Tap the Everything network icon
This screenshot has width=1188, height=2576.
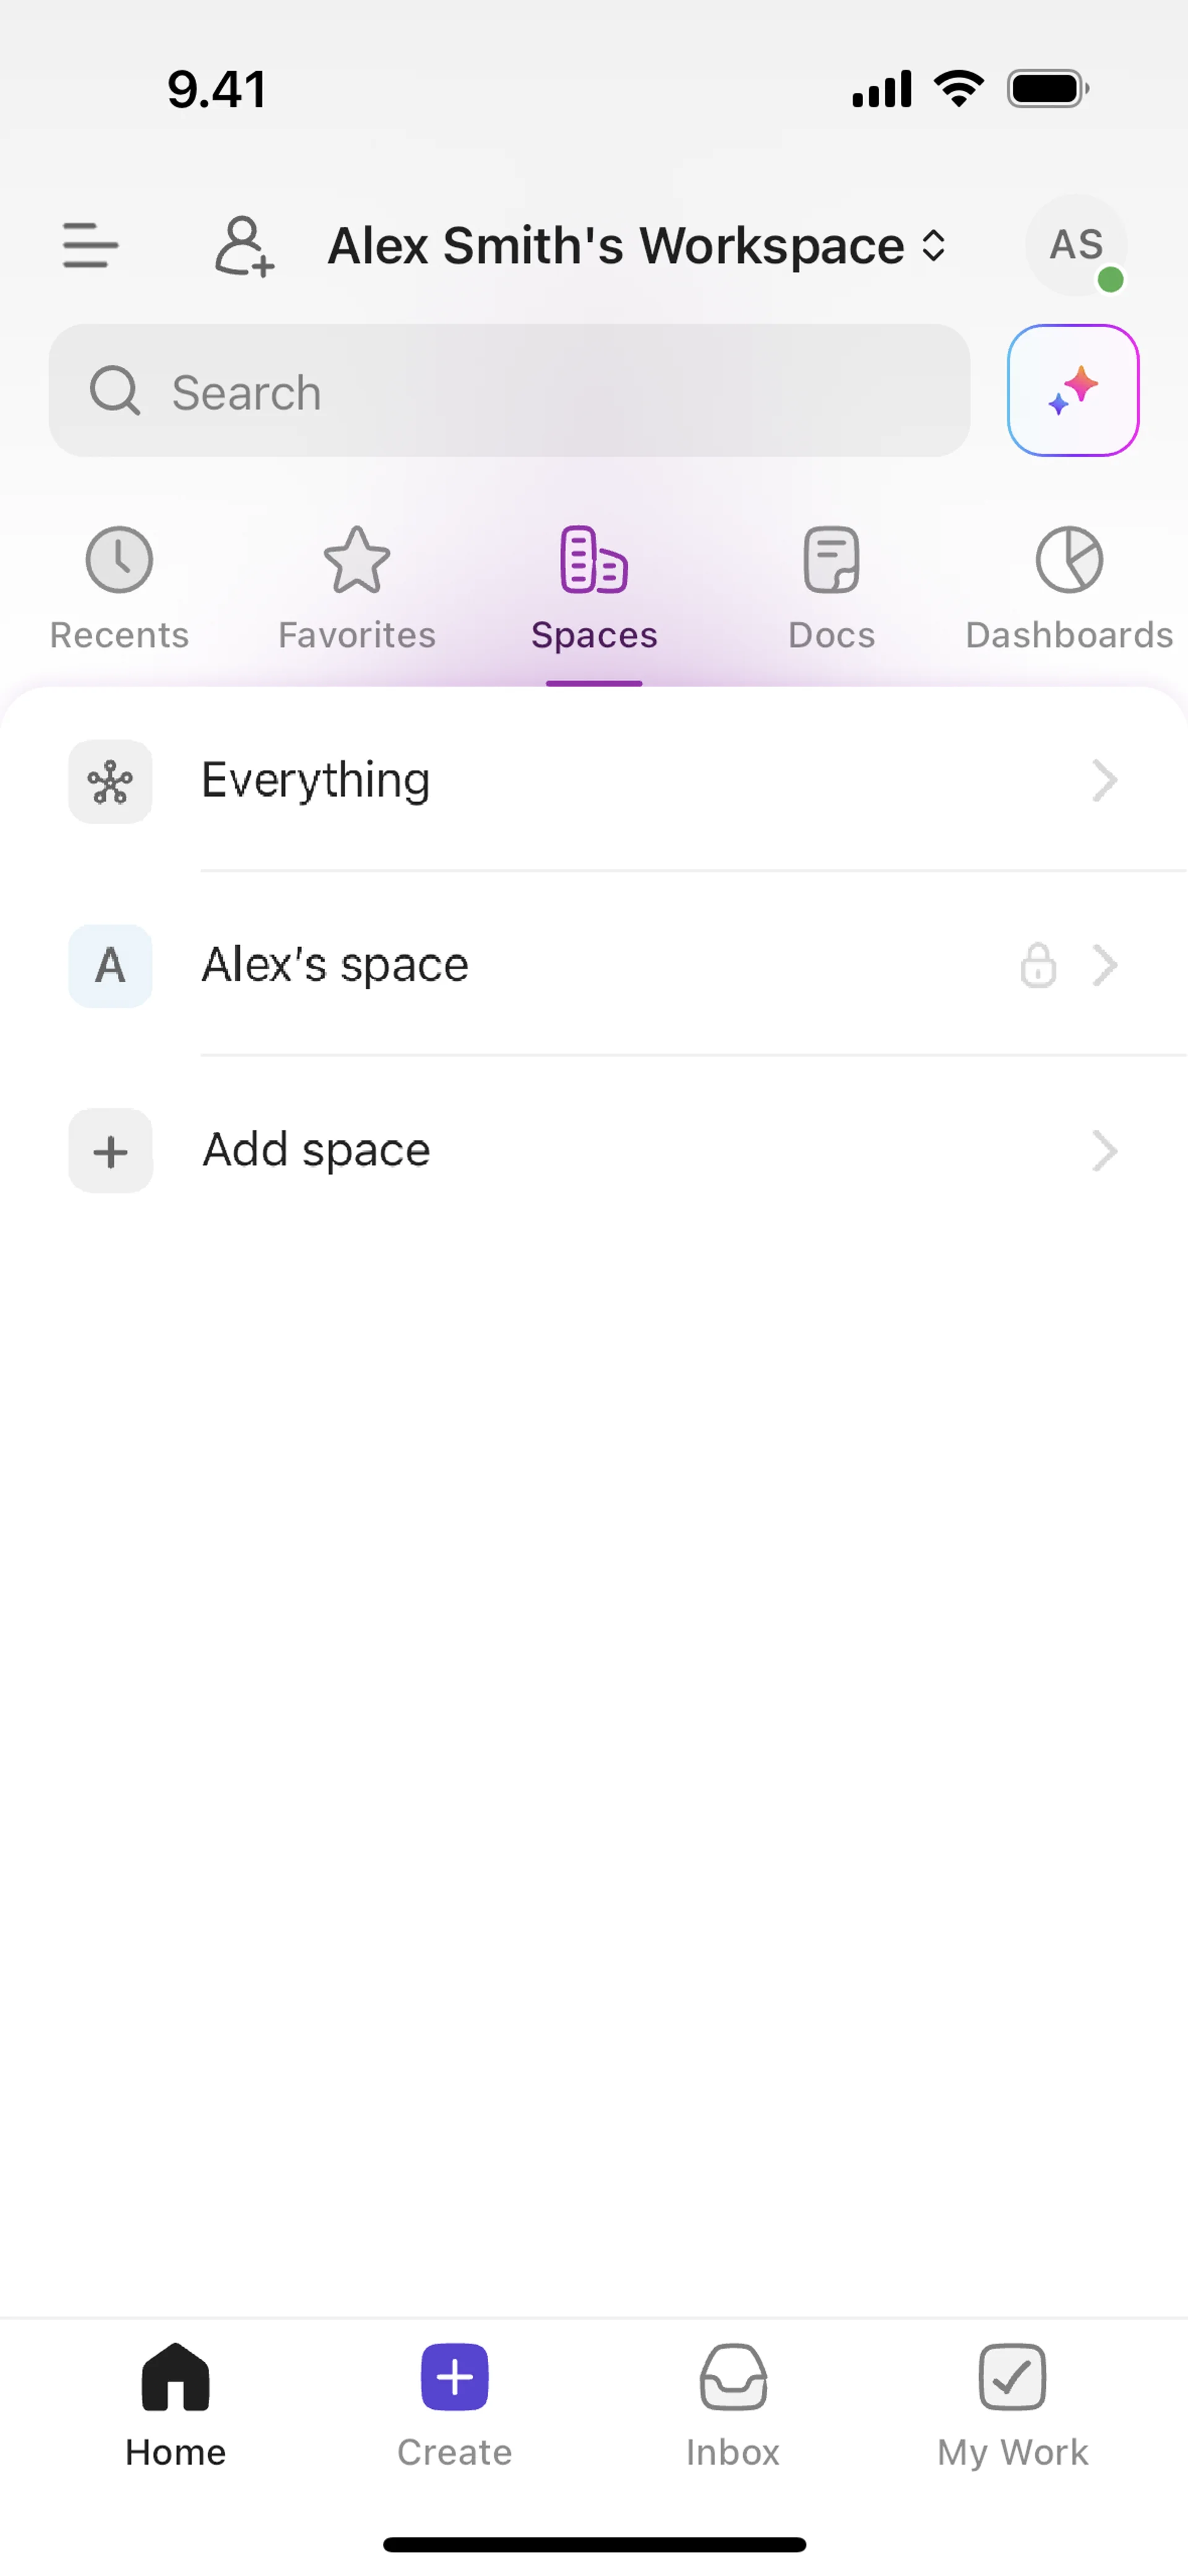pos(110,782)
